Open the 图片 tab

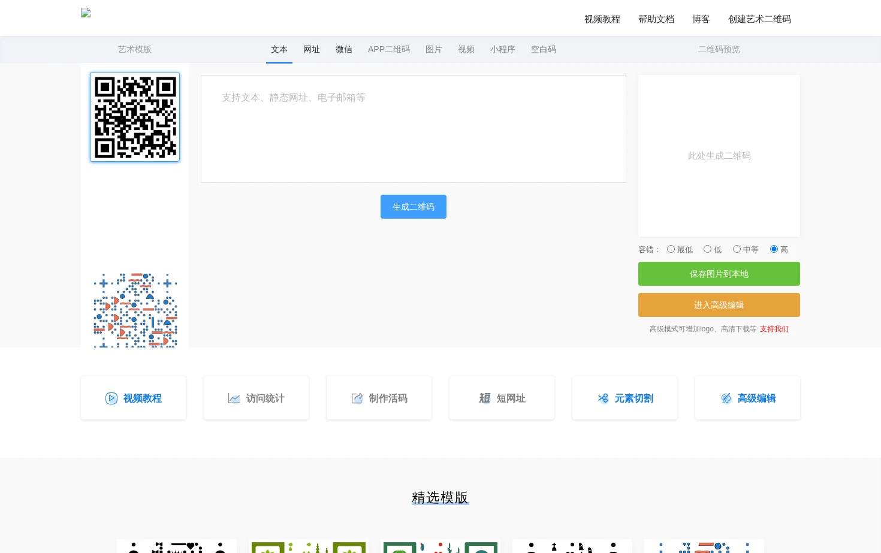[x=434, y=49]
